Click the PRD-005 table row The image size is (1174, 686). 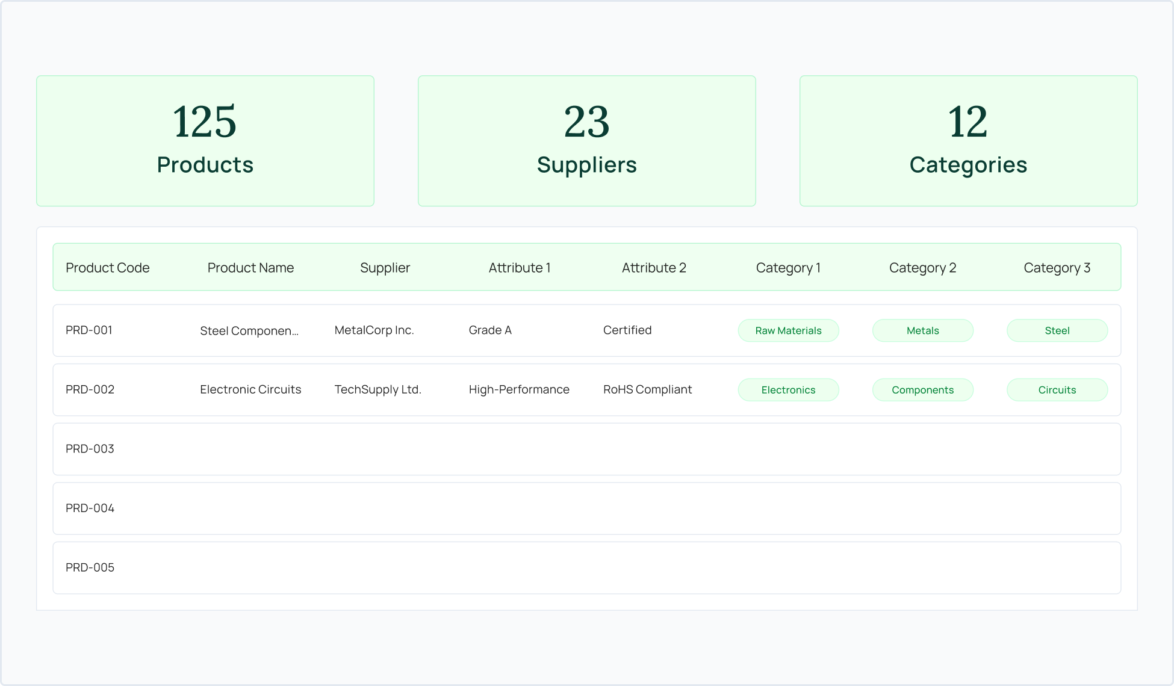[x=586, y=567]
